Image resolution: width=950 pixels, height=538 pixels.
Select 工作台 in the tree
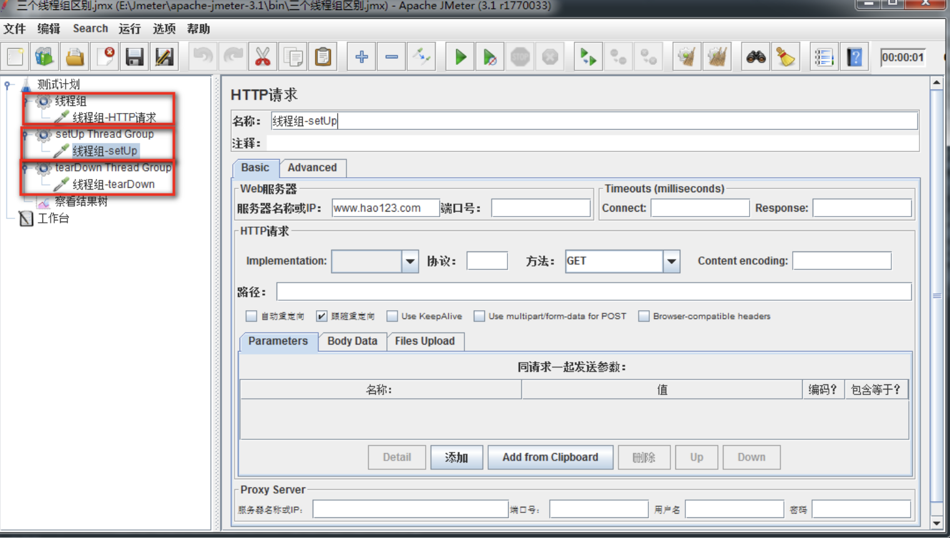(53, 218)
